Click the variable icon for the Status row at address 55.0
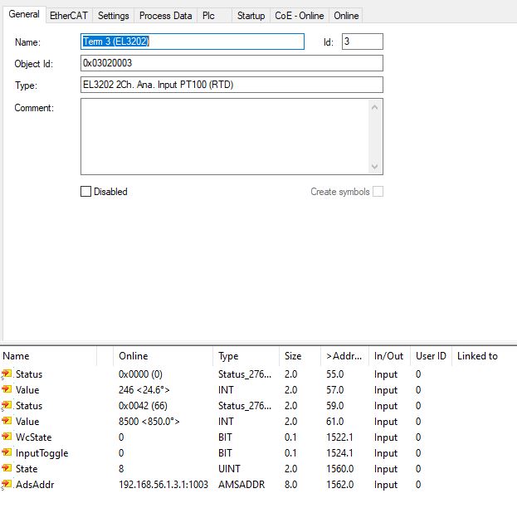 7,374
